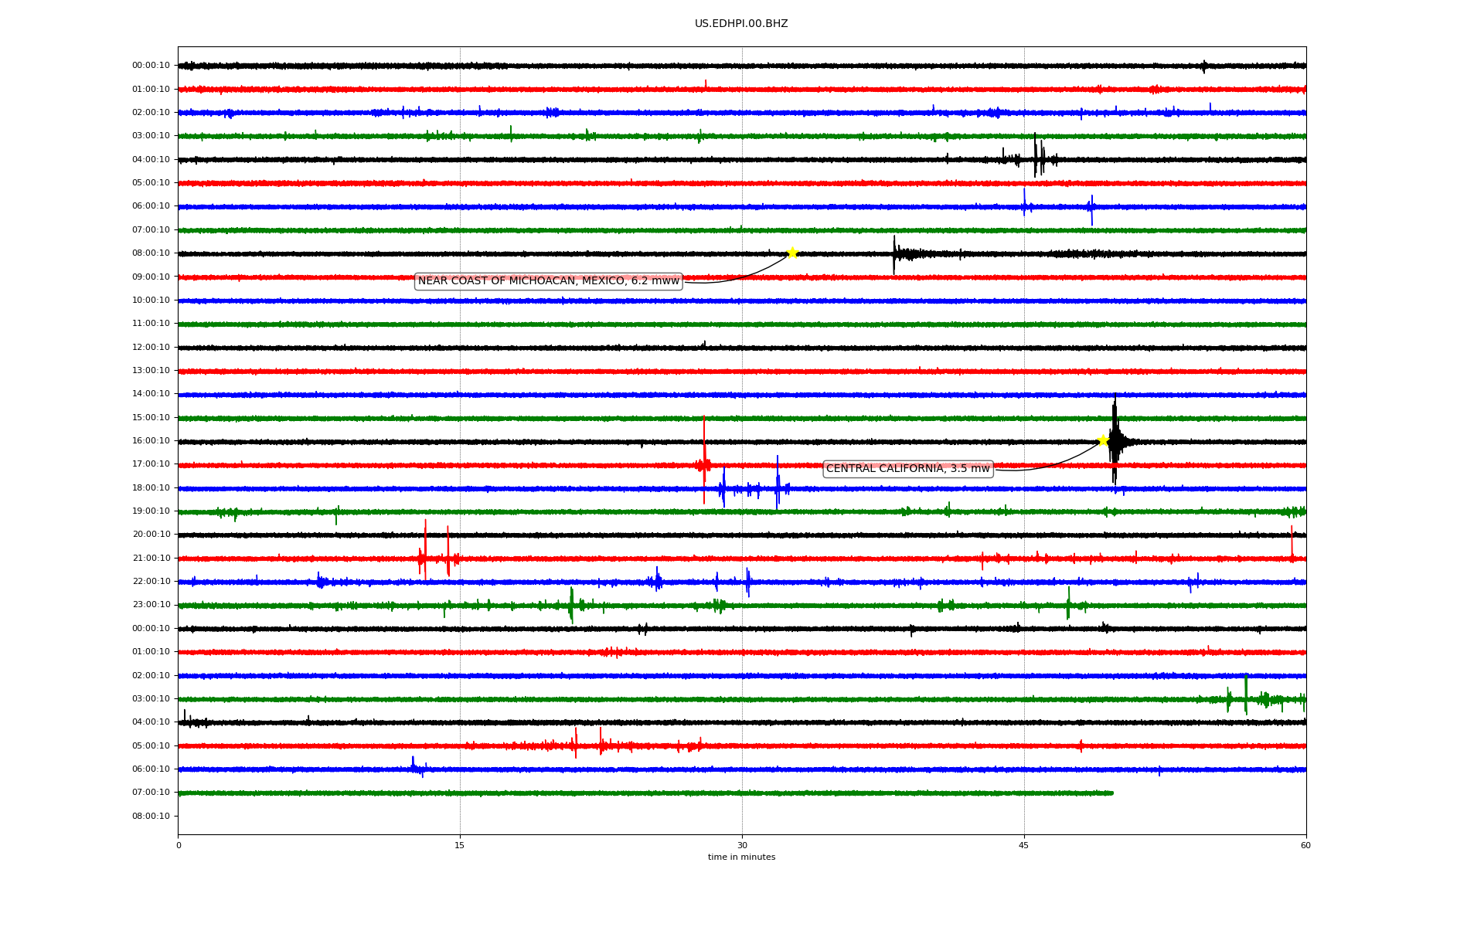The height and width of the screenshot is (927, 1484).
Task: Click black wave arrival on first 08:00:10 trace
Action: [x=895, y=253]
